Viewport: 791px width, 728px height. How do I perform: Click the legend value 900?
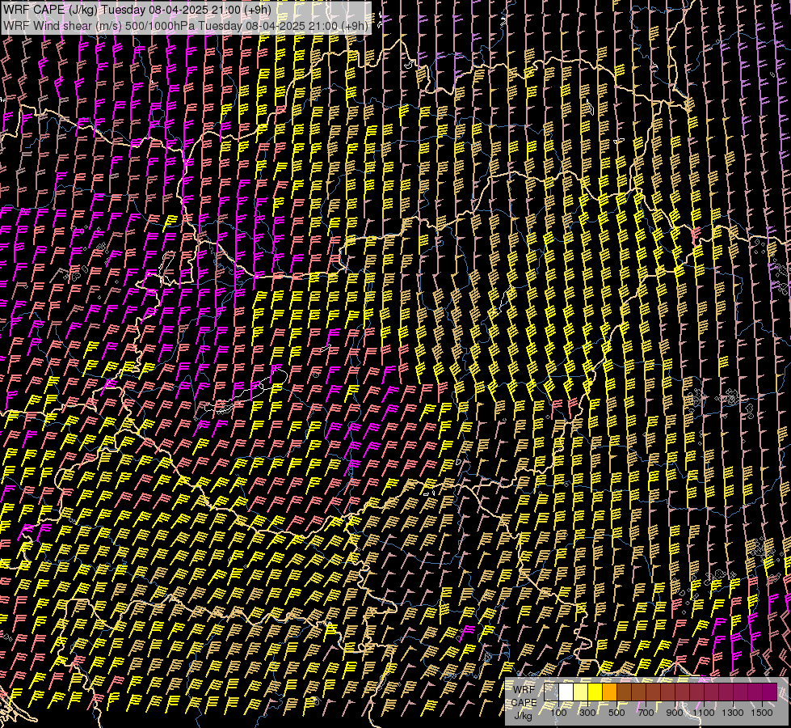[x=675, y=713]
